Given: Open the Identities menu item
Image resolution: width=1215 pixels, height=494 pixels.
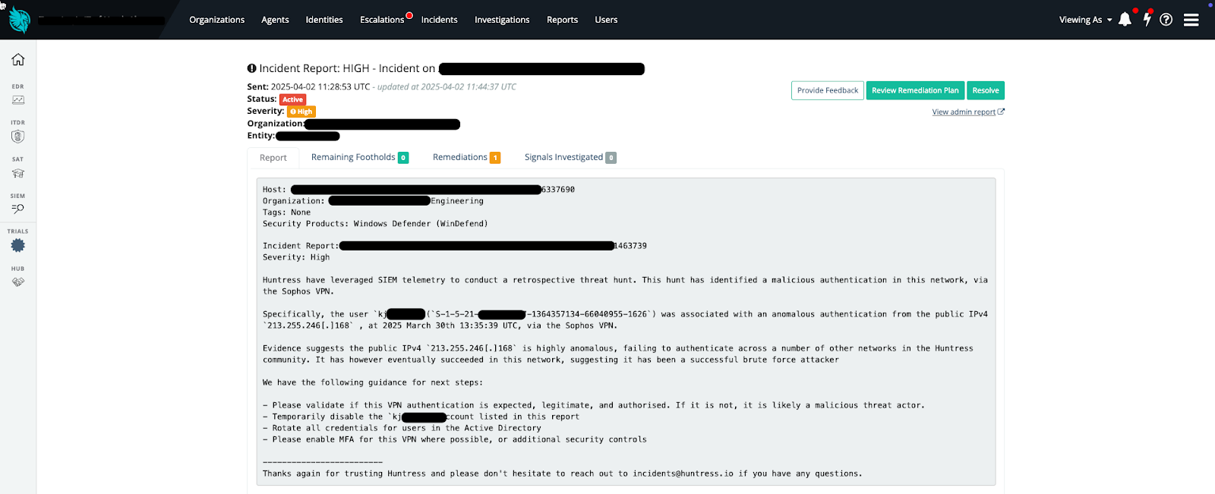Looking at the screenshot, I should [x=324, y=20].
